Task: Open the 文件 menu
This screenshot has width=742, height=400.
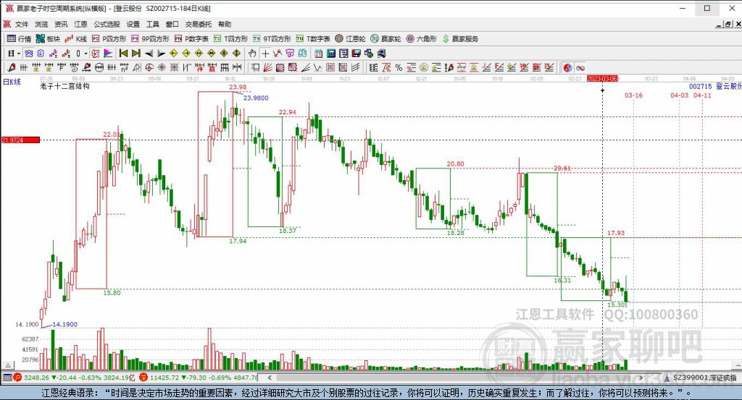Action: click(x=22, y=24)
